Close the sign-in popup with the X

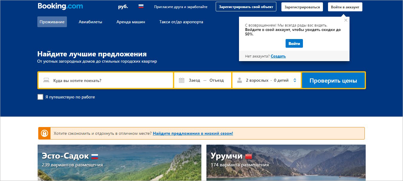pos(346,20)
